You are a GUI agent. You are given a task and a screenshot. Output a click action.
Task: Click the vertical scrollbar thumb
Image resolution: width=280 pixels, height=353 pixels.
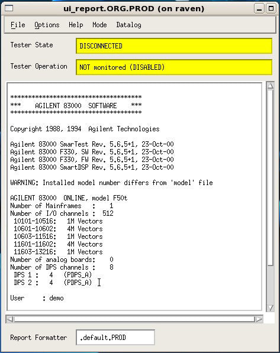(271, 178)
